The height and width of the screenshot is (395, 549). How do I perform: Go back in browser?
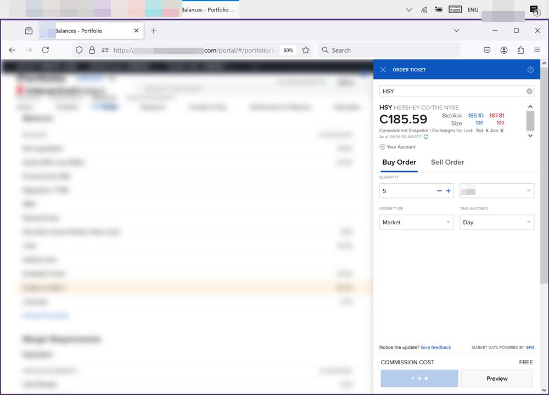(x=12, y=50)
